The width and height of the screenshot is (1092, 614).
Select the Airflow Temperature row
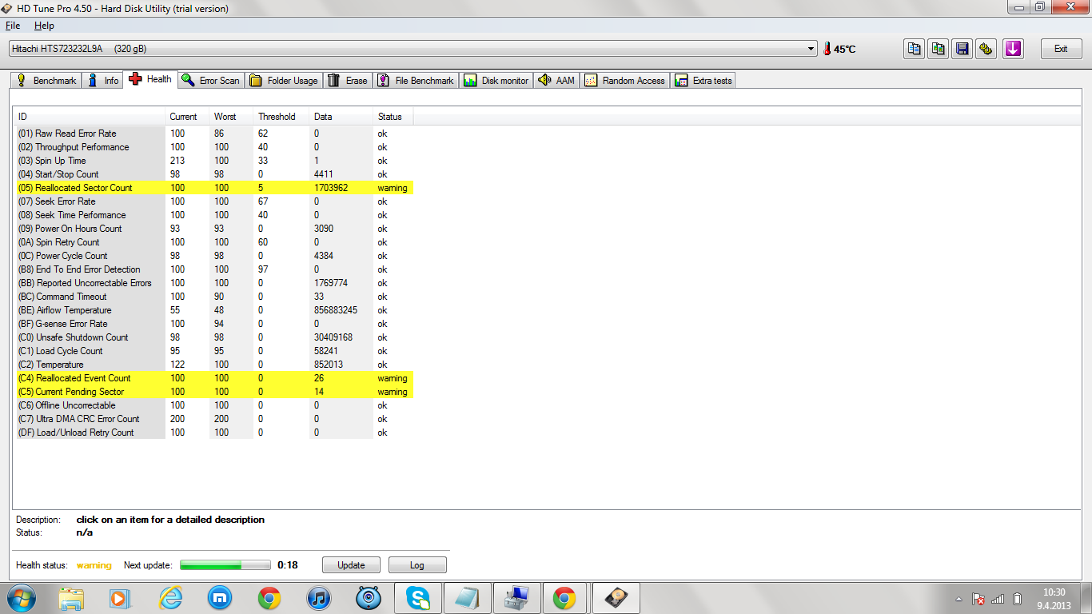tap(214, 310)
